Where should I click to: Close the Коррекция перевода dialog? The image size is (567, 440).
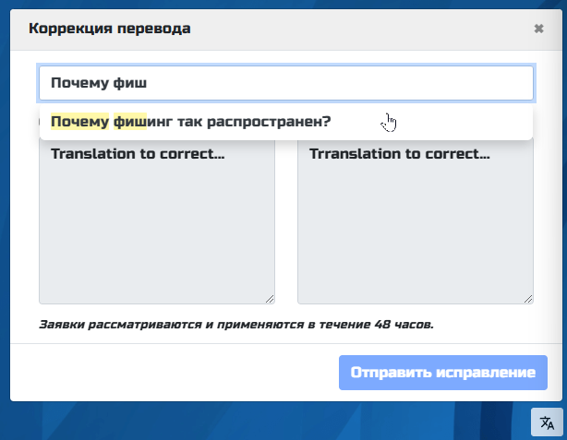click(x=538, y=29)
